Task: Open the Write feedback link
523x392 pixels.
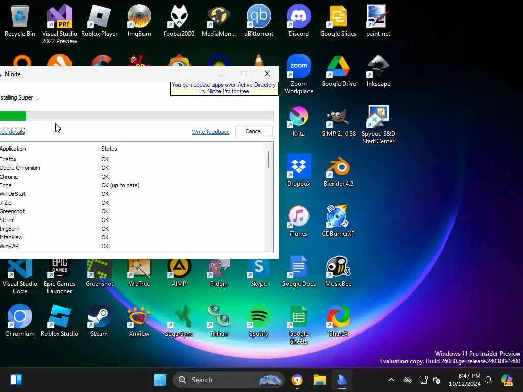Action: tap(210, 132)
